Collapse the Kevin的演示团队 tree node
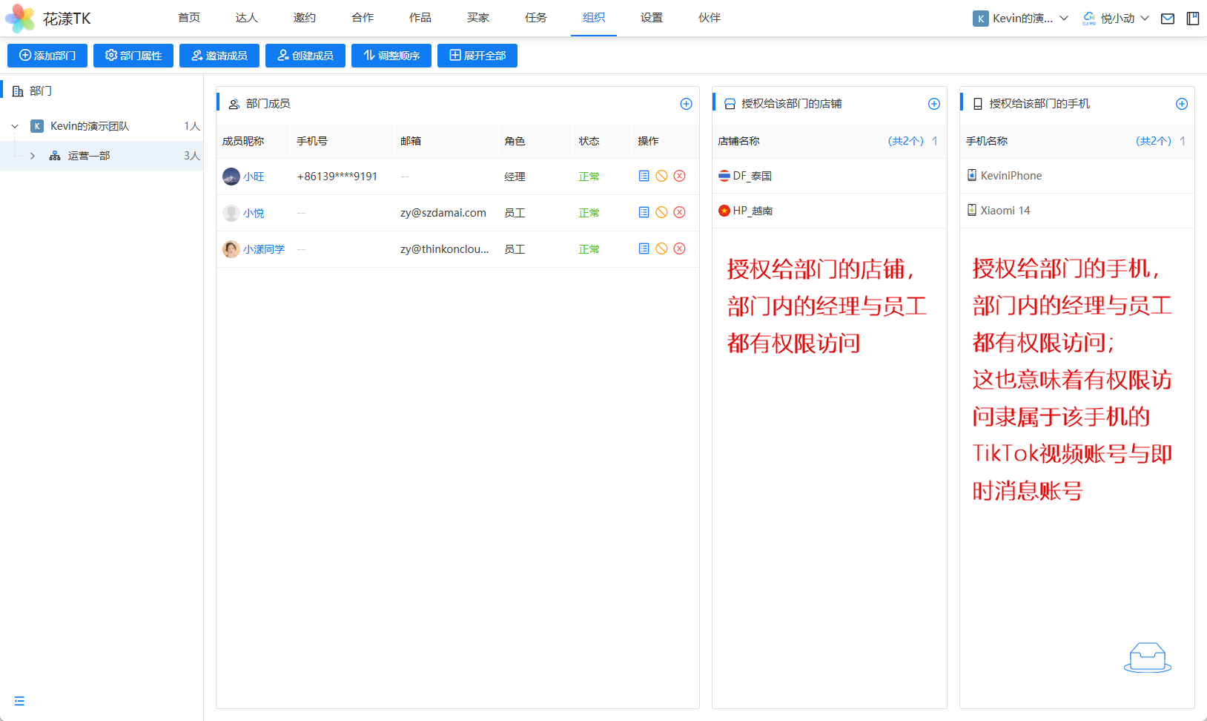1207x721 pixels. pyautogui.click(x=15, y=126)
